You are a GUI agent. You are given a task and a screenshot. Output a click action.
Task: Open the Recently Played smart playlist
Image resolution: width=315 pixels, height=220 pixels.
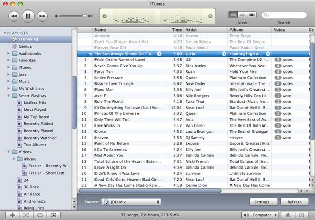[x=38, y=131]
